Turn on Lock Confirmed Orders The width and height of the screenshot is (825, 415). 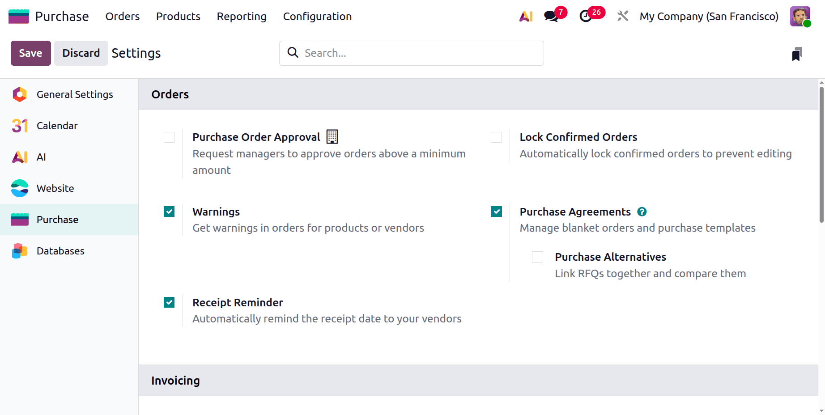click(496, 137)
